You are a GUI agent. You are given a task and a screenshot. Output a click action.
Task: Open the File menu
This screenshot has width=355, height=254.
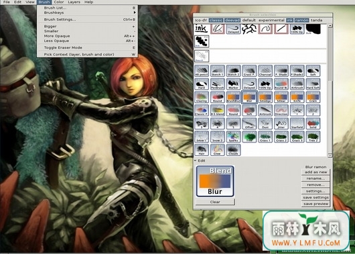coord(7,2)
